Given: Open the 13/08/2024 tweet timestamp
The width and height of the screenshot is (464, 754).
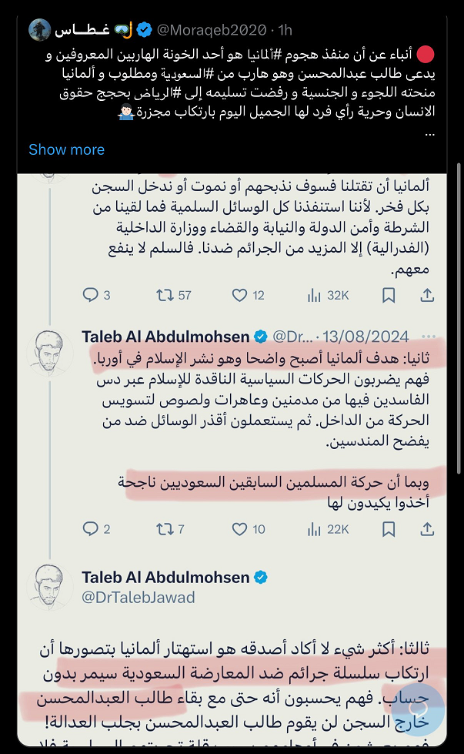Looking at the screenshot, I should (365, 337).
